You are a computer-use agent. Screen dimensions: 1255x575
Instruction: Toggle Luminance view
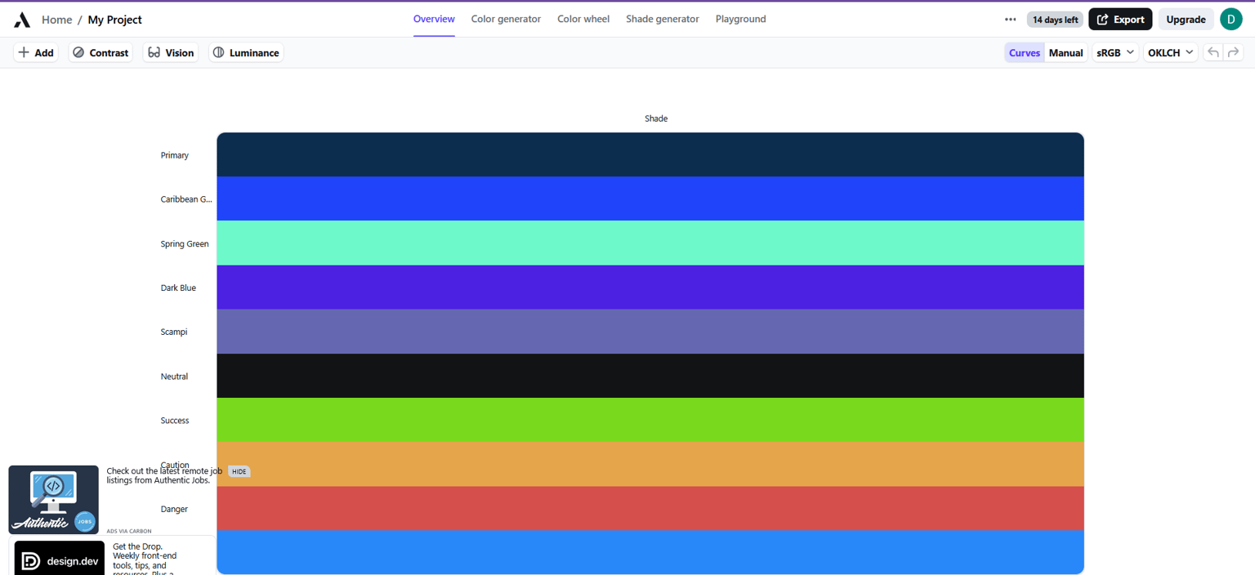coord(246,52)
